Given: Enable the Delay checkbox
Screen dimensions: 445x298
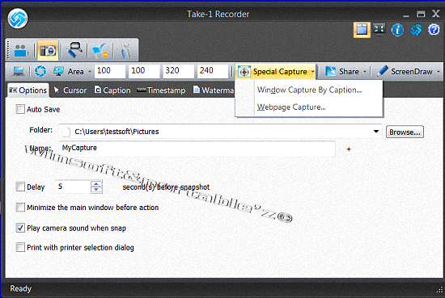Looking at the screenshot, I should pyautogui.click(x=20, y=187).
